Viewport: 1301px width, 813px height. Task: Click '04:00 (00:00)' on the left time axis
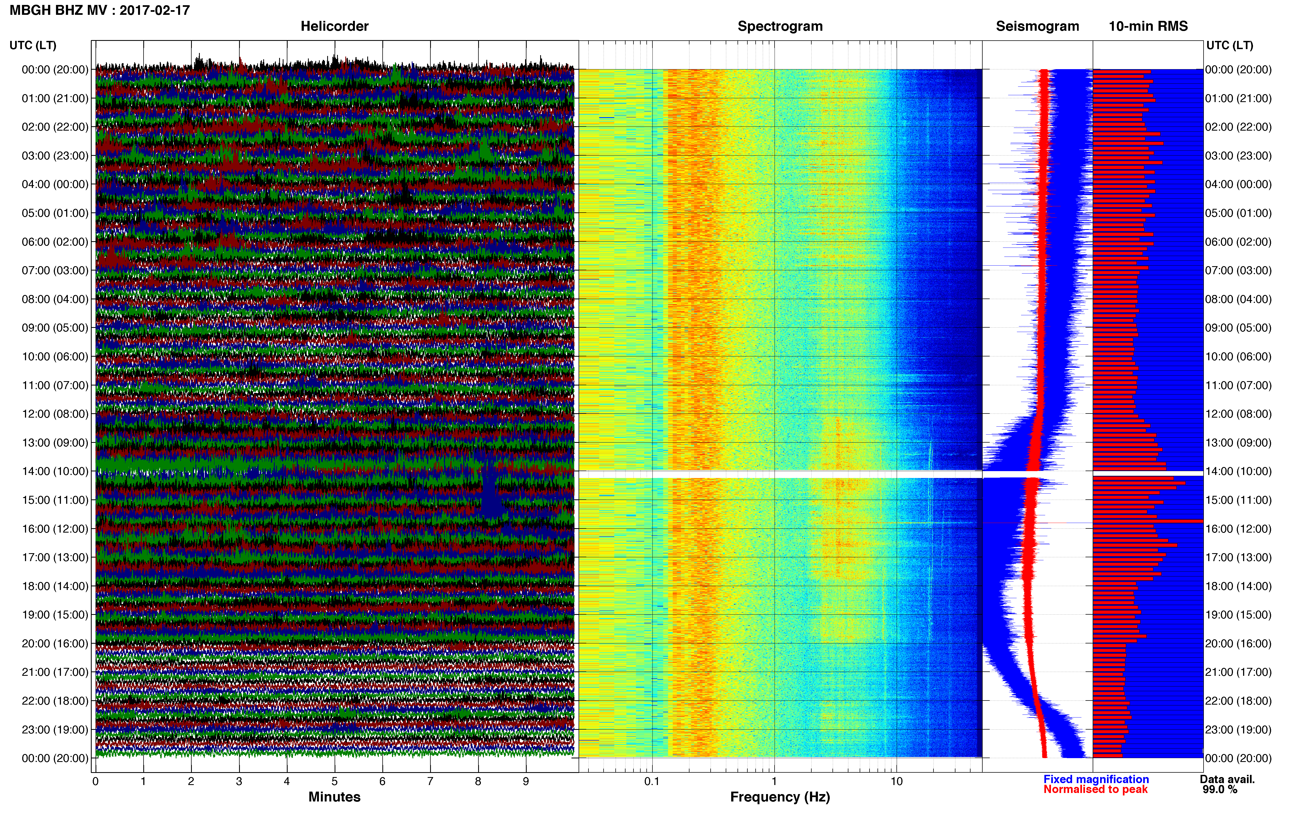(x=55, y=184)
